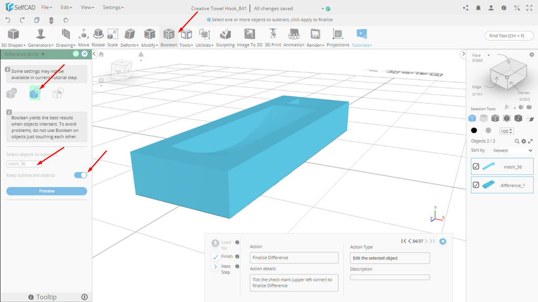Open the 3D Shapes tool menu
The image size is (538, 302).
(x=13, y=38)
